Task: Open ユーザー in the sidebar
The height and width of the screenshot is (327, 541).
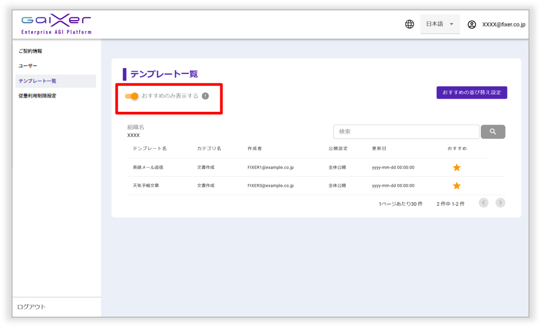Action: tap(28, 66)
